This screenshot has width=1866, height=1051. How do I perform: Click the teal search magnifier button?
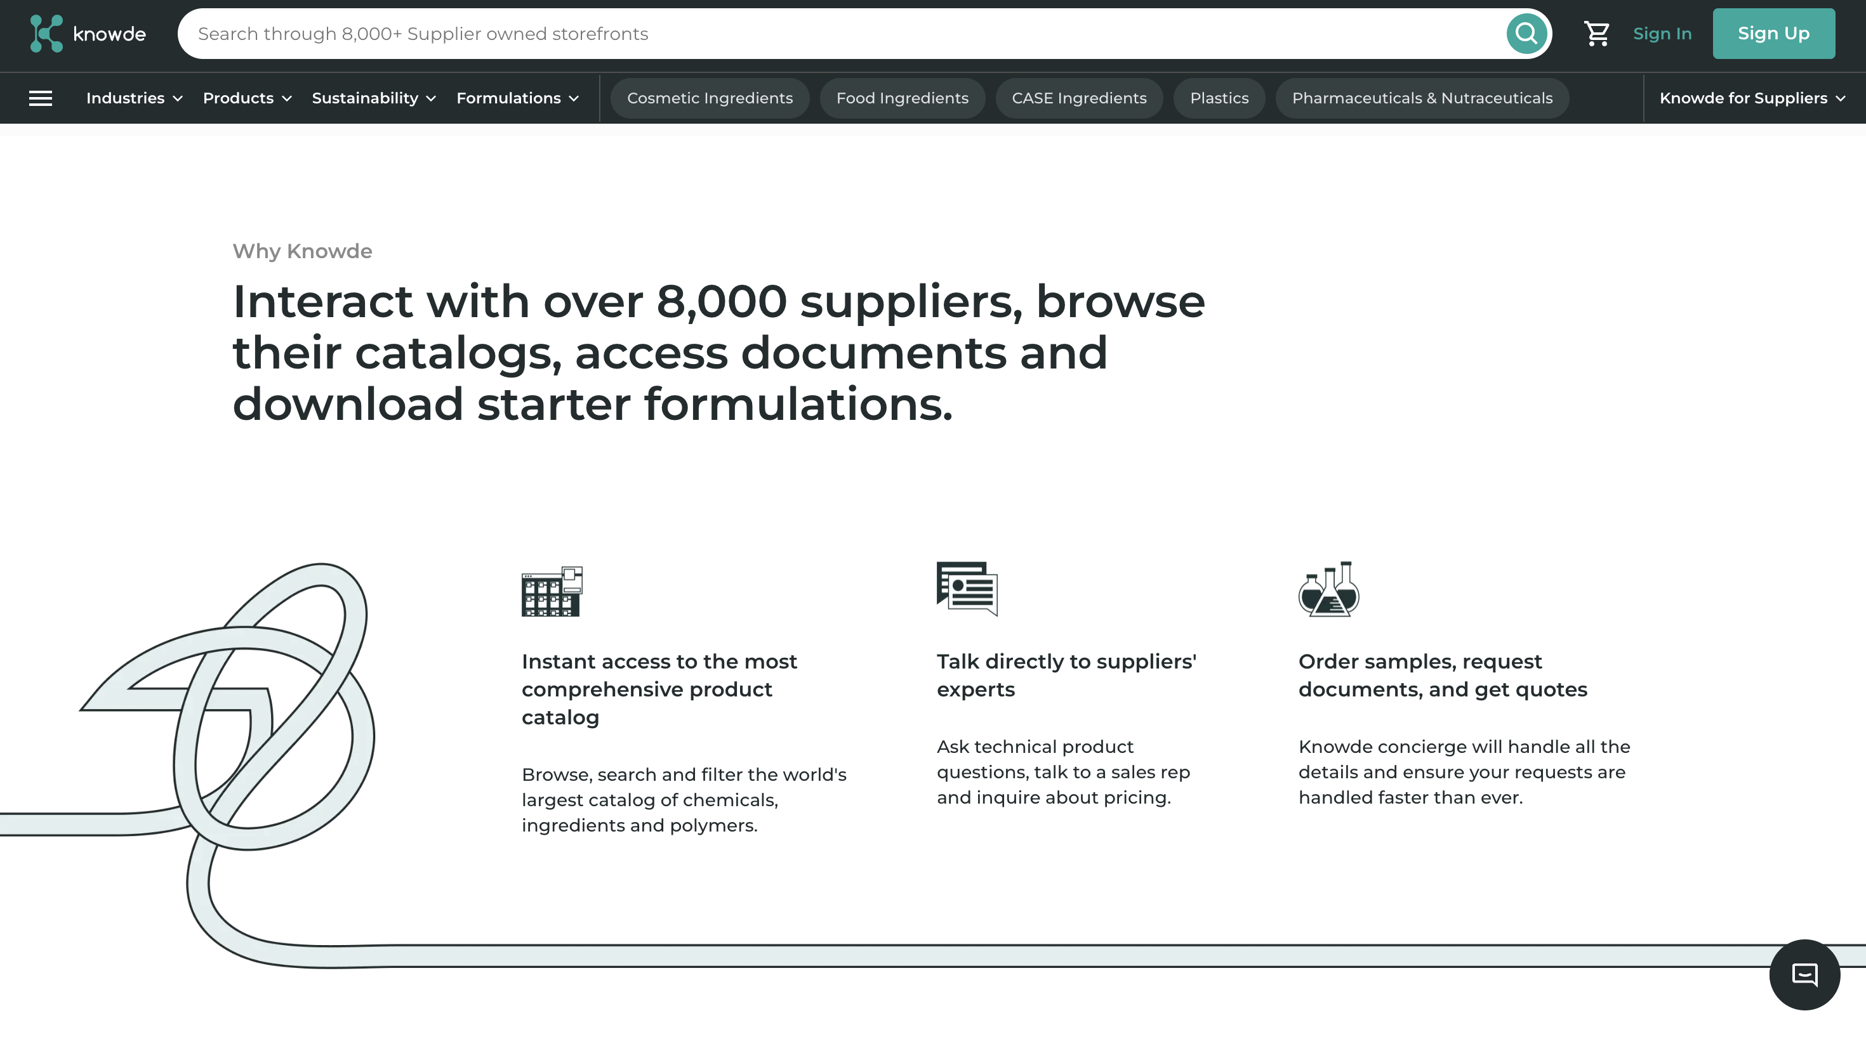1526,33
